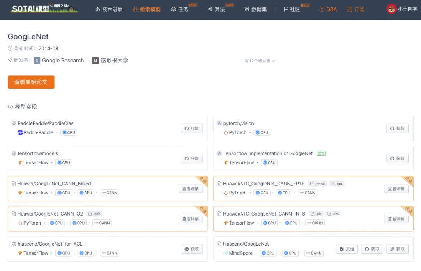This screenshot has width=421, height=271.
Task: Click MindSpore logo under hiascend/GoogLeNet
Action: pyautogui.click(x=226, y=253)
